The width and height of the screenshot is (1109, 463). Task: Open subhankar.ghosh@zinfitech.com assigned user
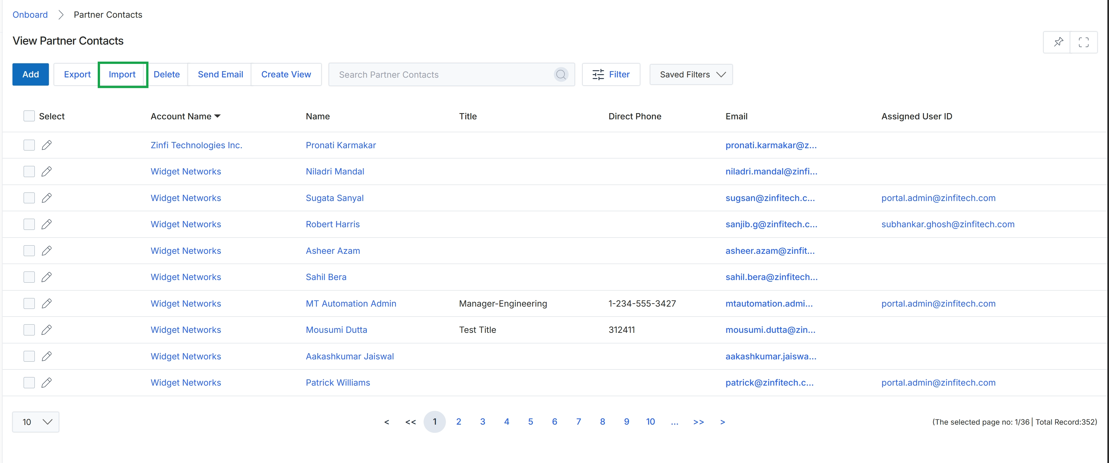coord(948,224)
